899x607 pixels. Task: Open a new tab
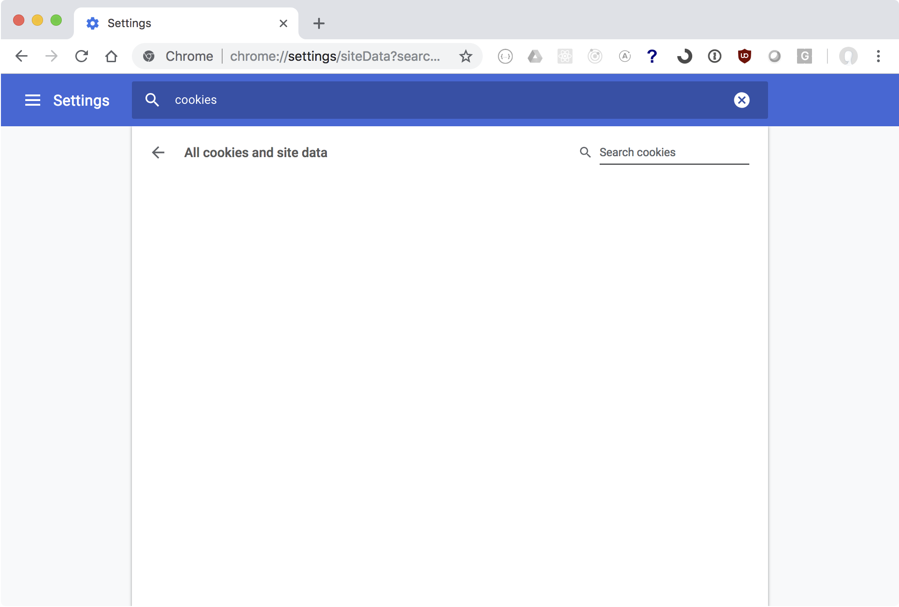tap(319, 23)
